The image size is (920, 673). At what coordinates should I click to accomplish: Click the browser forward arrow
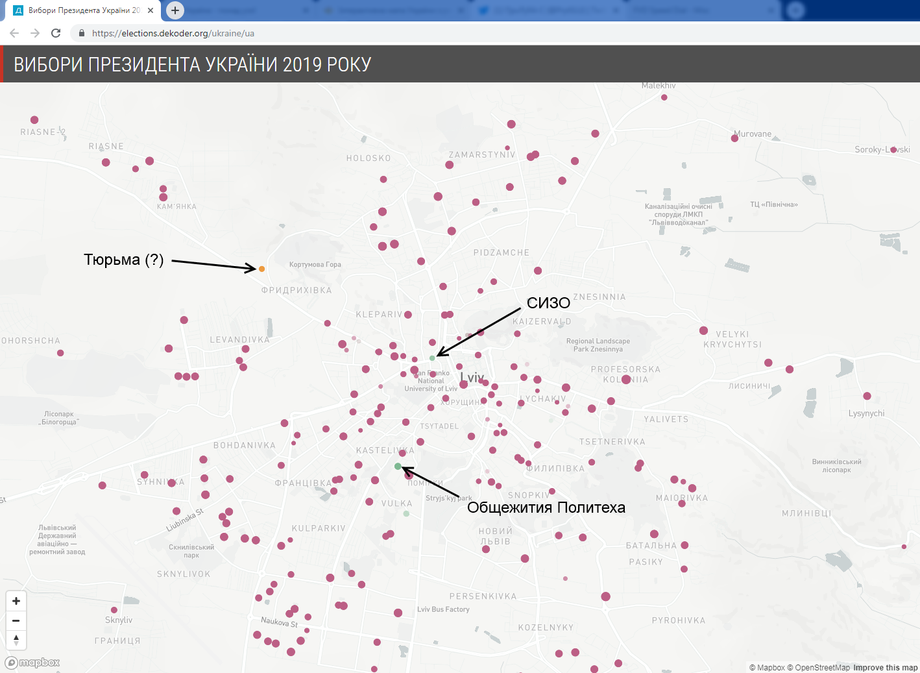click(x=35, y=33)
